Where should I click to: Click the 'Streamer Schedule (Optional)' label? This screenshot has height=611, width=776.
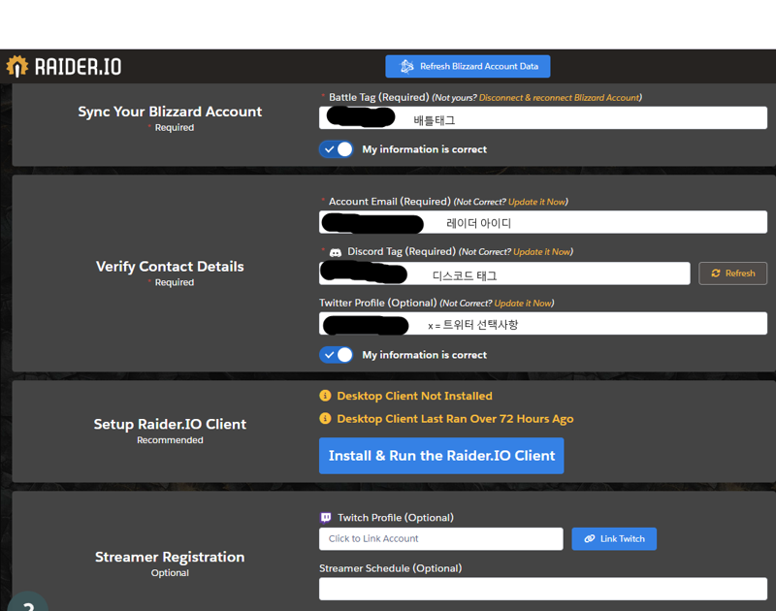pos(391,568)
